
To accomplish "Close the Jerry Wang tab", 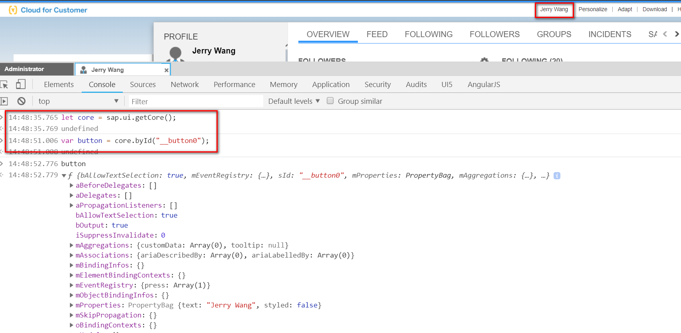I will (x=166, y=70).
